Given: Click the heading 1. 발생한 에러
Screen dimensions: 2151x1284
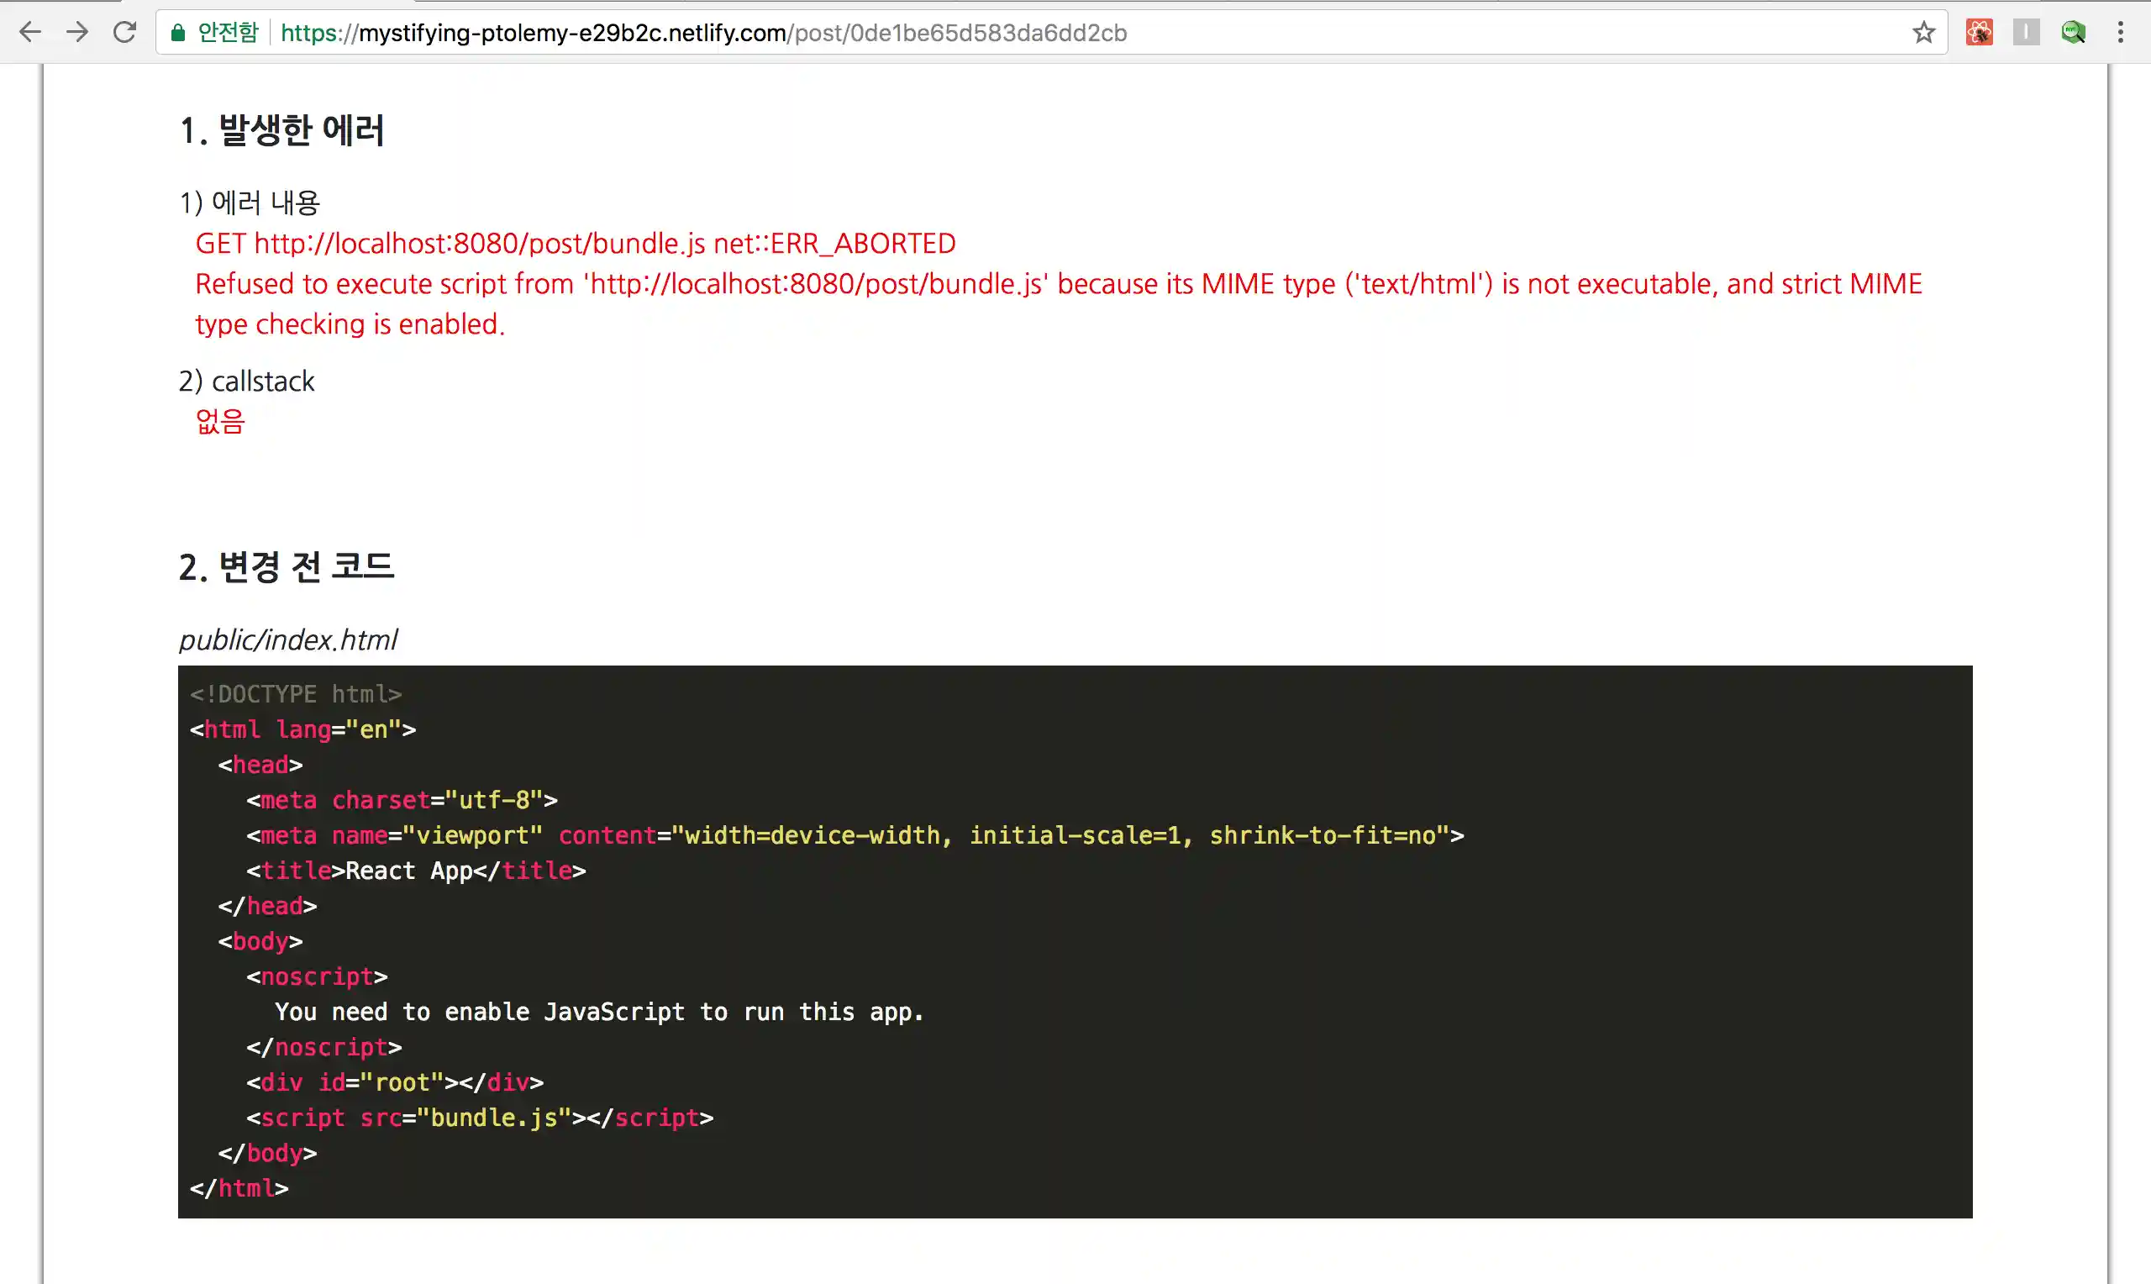Looking at the screenshot, I should point(282,129).
